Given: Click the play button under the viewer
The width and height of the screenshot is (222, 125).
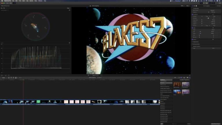Looking at the screenshot, I should pyautogui.click(x=88, y=76).
